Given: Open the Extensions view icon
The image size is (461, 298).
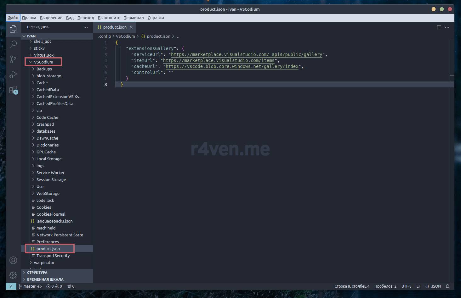Looking at the screenshot, I should tap(13, 90).
